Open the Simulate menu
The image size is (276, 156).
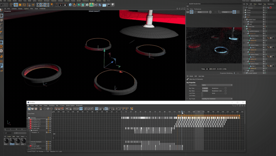[67, 1]
